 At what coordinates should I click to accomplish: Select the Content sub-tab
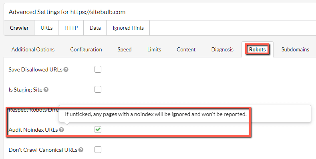(x=186, y=49)
